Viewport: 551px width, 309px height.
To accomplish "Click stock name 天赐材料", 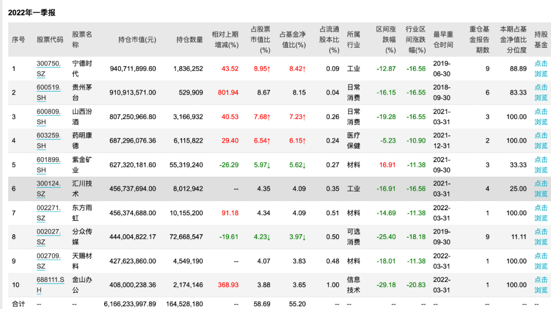I will click(82, 261).
